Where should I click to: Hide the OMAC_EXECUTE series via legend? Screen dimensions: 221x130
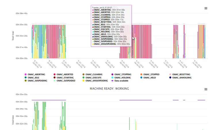pyautogui.click(x=94, y=77)
